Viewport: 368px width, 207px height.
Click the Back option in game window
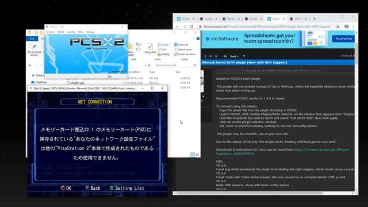(x=93, y=188)
